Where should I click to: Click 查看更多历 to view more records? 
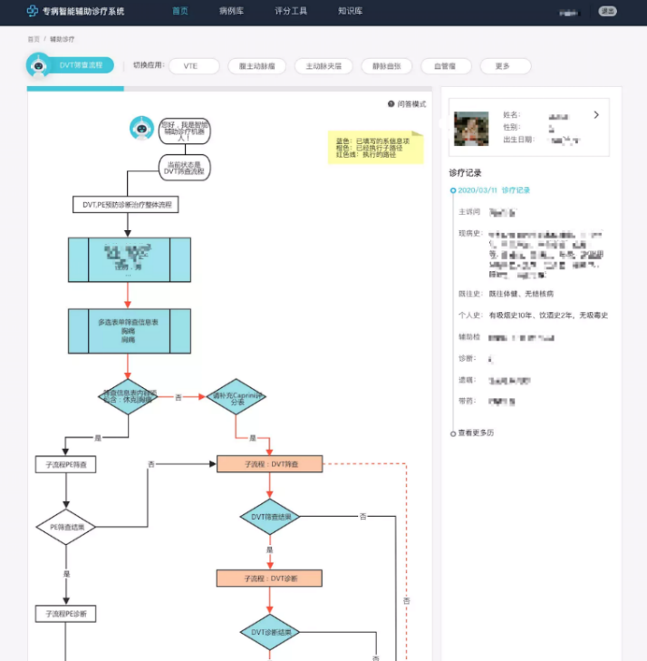[x=476, y=433]
